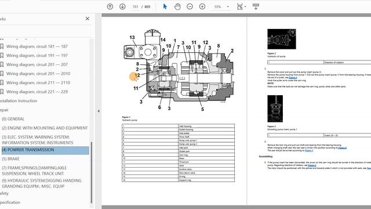Viewport: 371px width, 209px height.
Task: Open bookmark Wiring diagram, circuit 201 — 2010
Action: (38, 74)
